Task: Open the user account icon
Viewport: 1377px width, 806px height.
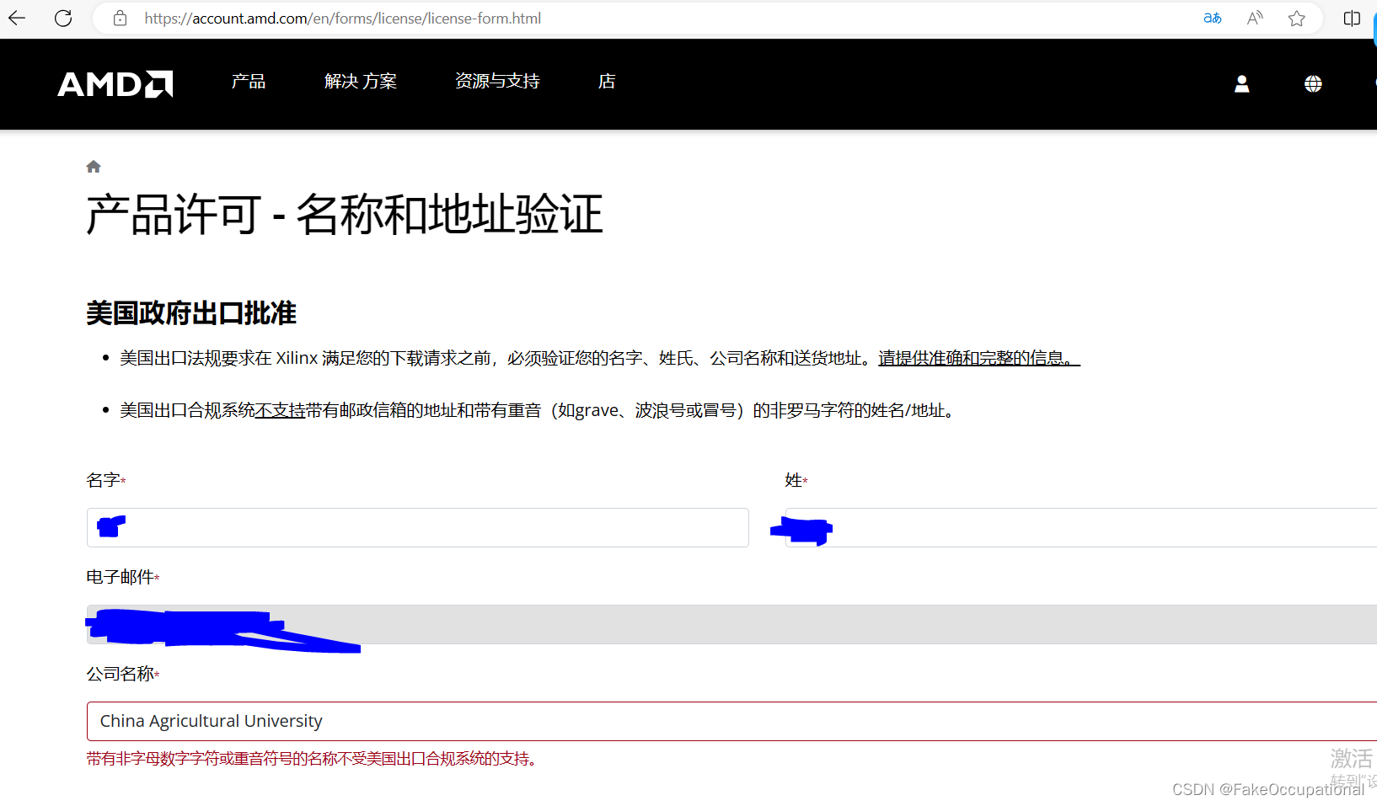Action: 1242,83
